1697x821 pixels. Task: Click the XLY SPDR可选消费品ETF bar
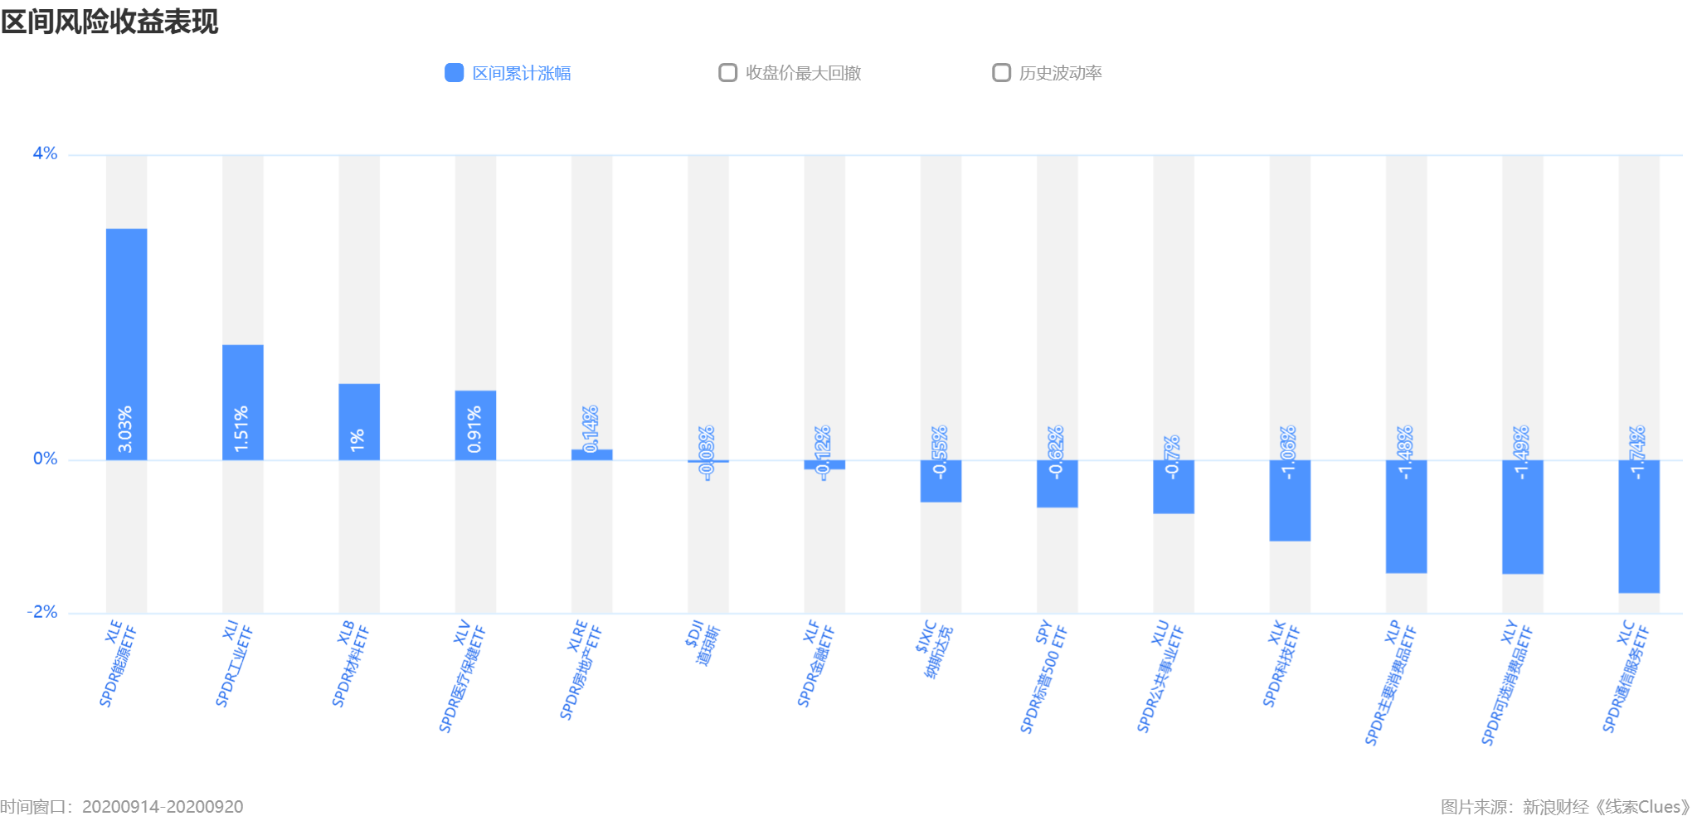(x=1523, y=517)
